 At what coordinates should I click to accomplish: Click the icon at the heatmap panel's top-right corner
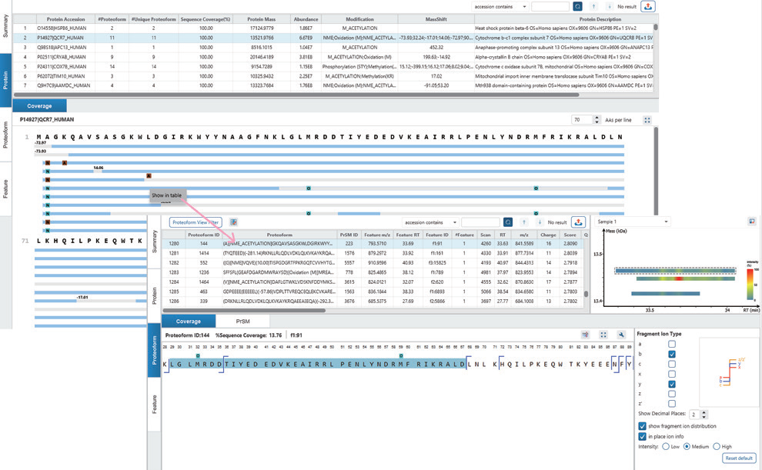(751, 222)
